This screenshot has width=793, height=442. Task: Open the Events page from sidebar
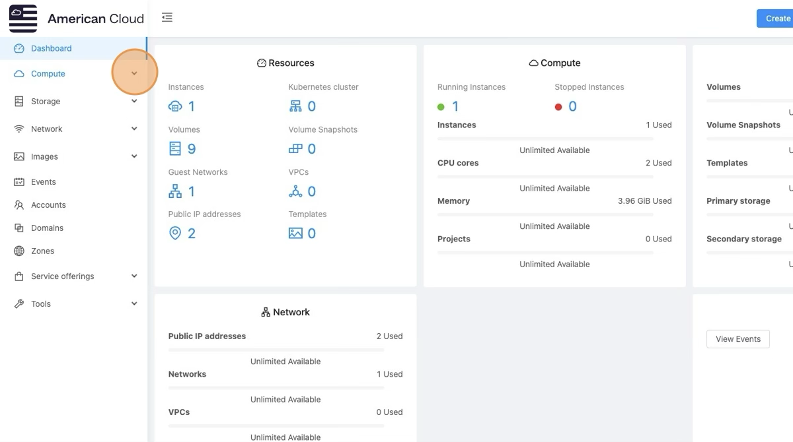coord(43,182)
